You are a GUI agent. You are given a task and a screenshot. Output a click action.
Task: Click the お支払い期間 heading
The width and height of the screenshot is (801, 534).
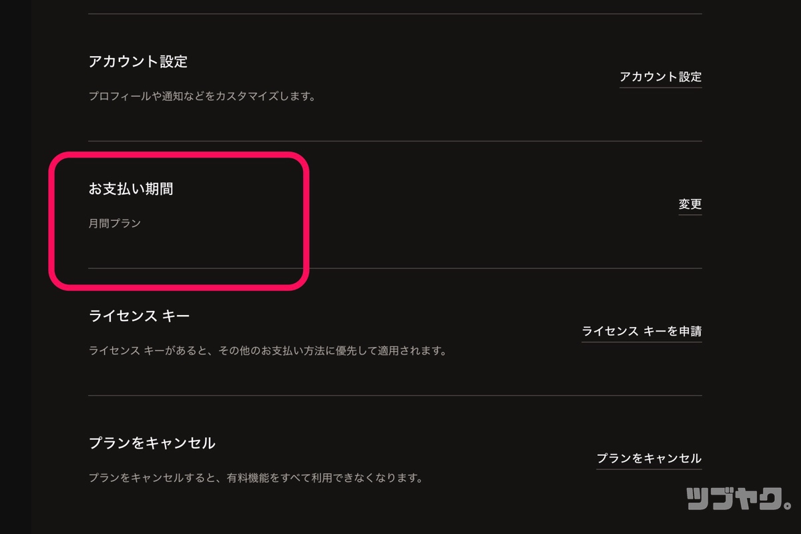131,189
